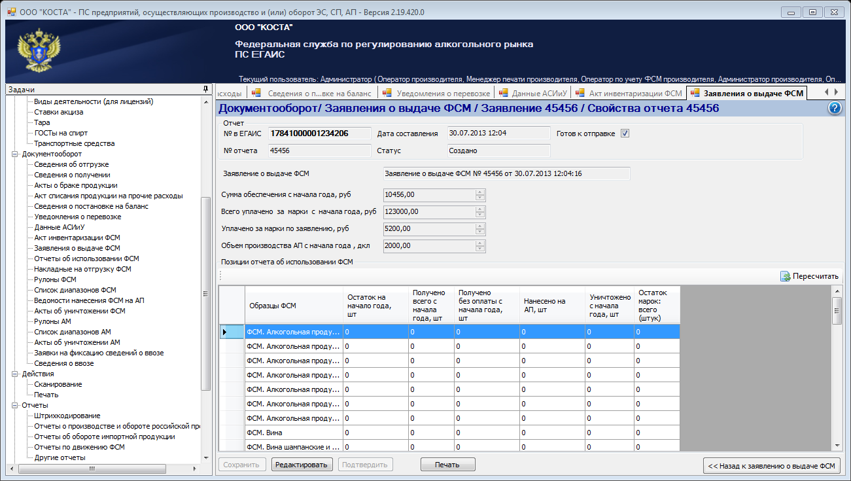851x481 pixels.
Task: Select Сведения об отгрузке in the tree
Action: 71,164
